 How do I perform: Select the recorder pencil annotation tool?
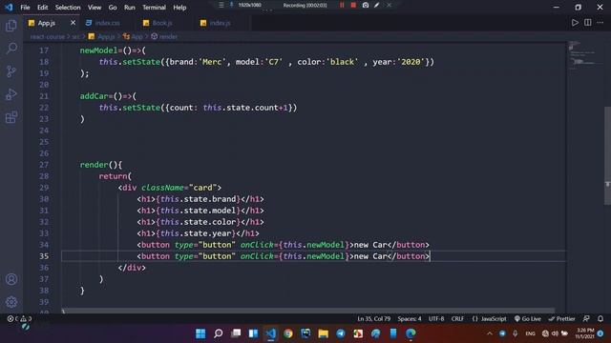click(377, 5)
